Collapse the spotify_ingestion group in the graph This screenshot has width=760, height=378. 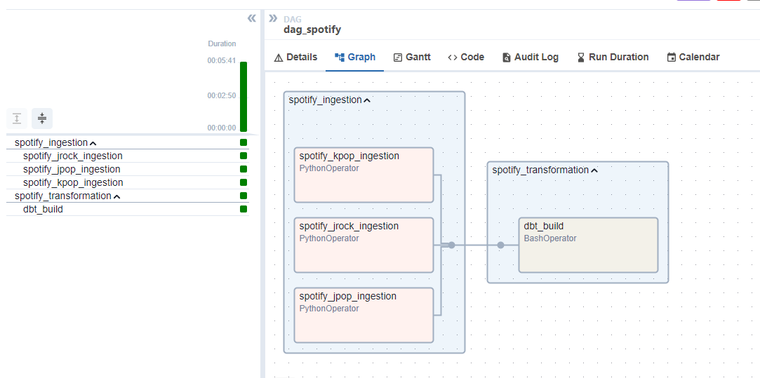coord(367,101)
